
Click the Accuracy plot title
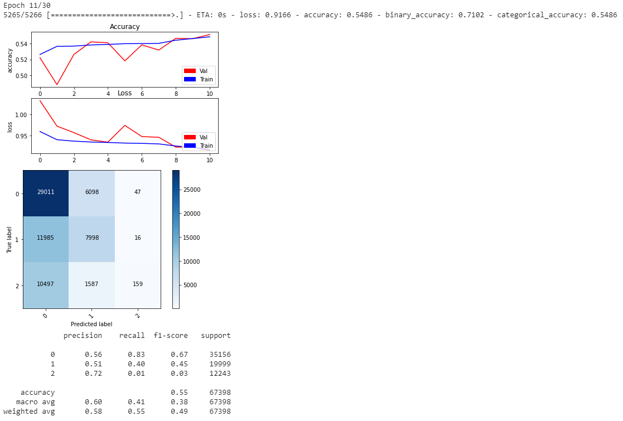[125, 27]
